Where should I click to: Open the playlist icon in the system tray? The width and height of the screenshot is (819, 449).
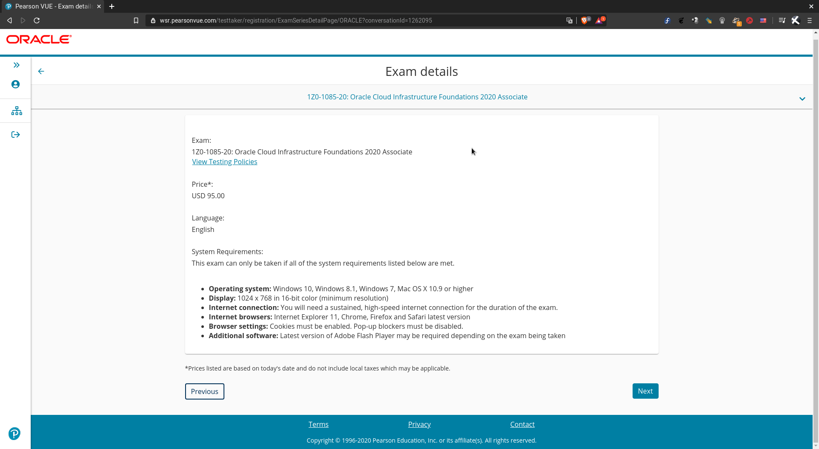[782, 20]
